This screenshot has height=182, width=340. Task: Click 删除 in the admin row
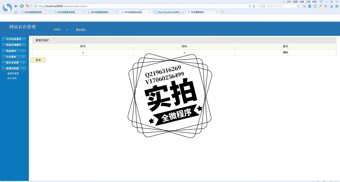(x=285, y=53)
